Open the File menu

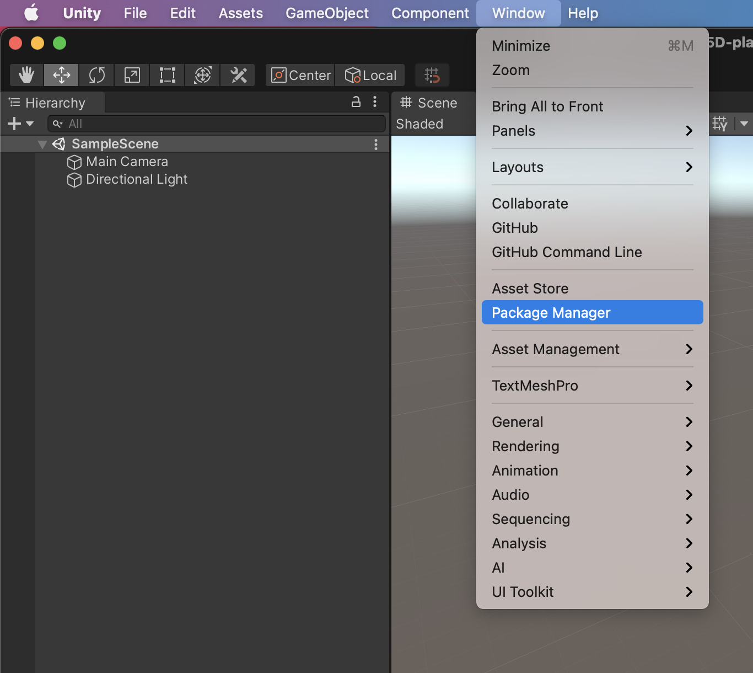tap(135, 13)
